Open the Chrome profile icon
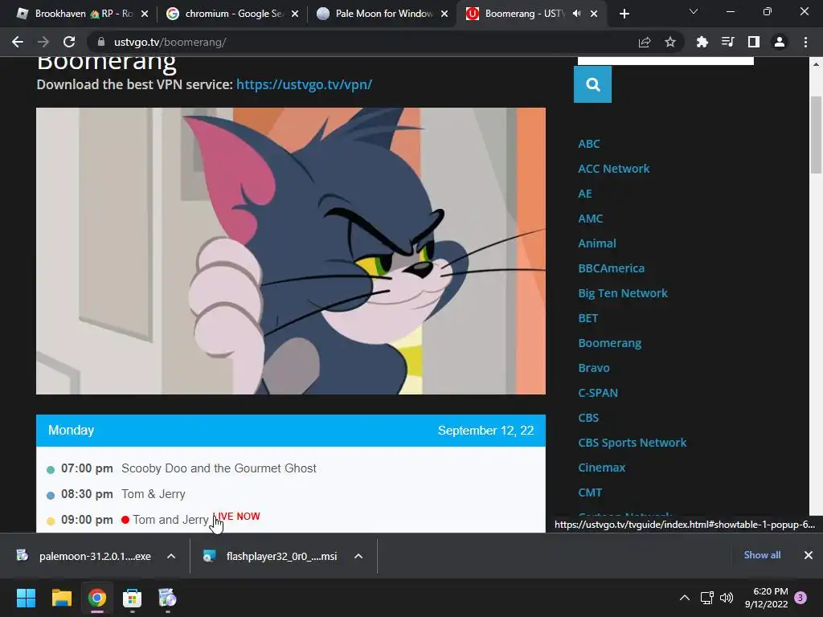 coord(780,42)
